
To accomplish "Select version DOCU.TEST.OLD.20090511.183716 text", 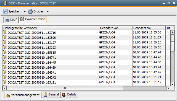I will point(32,33).
